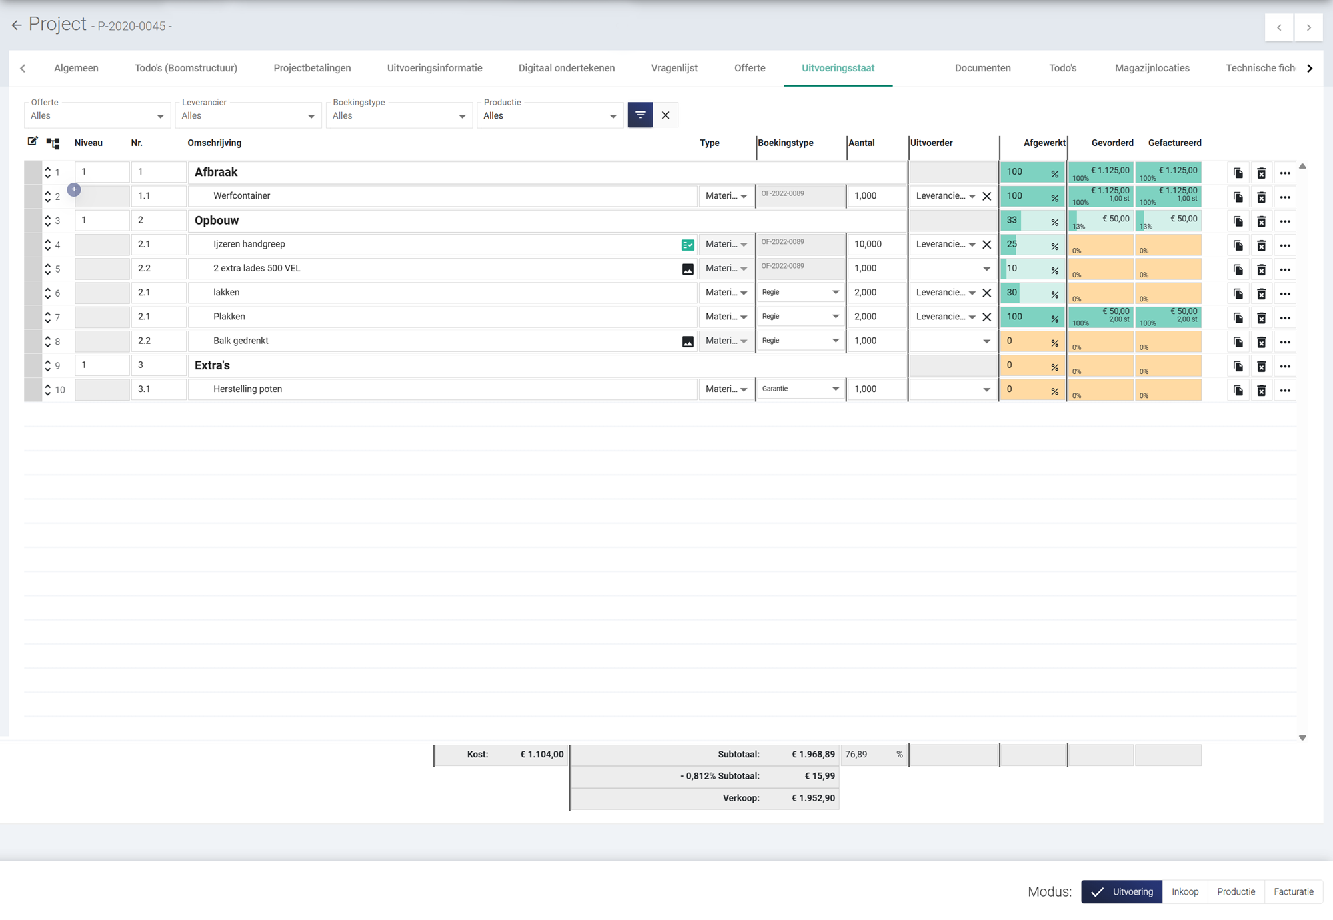Reorder row 10 with its up-down arrows
The width and height of the screenshot is (1333, 920).
pyautogui.click(x=47, y=389)
